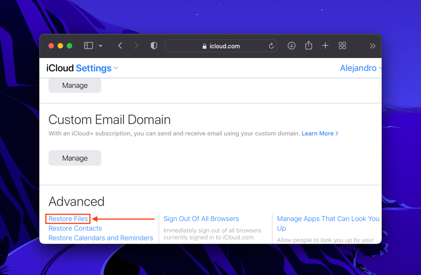This screenshot has width=421, height=275.
Task: Click the Advanced section heading
Action: pyautogui.click(x=76, y=202)
